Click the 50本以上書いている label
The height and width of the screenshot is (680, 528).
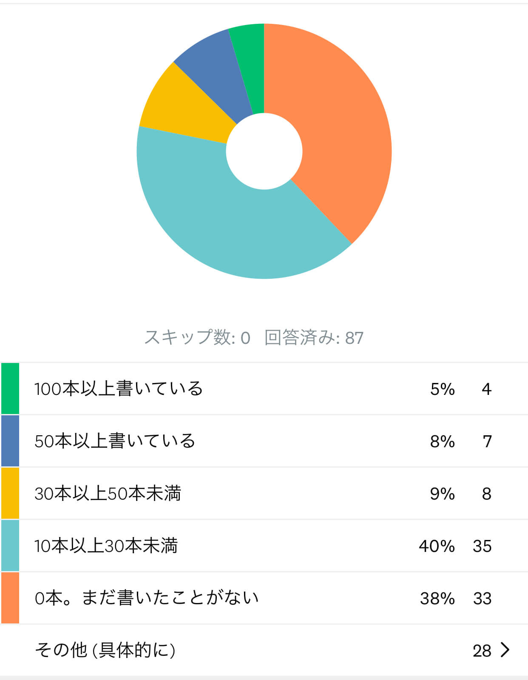click(x=115, y=441)
